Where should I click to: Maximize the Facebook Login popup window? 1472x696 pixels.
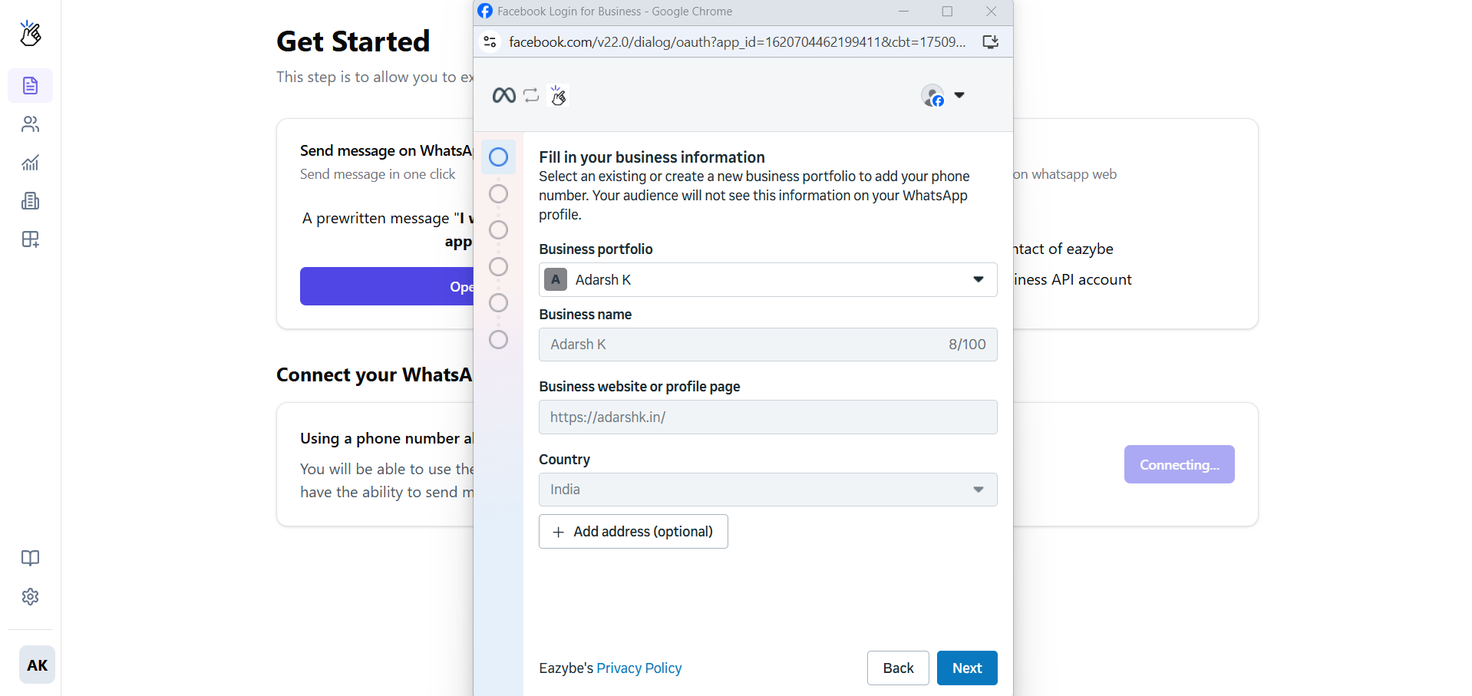(x=947, y=11)
